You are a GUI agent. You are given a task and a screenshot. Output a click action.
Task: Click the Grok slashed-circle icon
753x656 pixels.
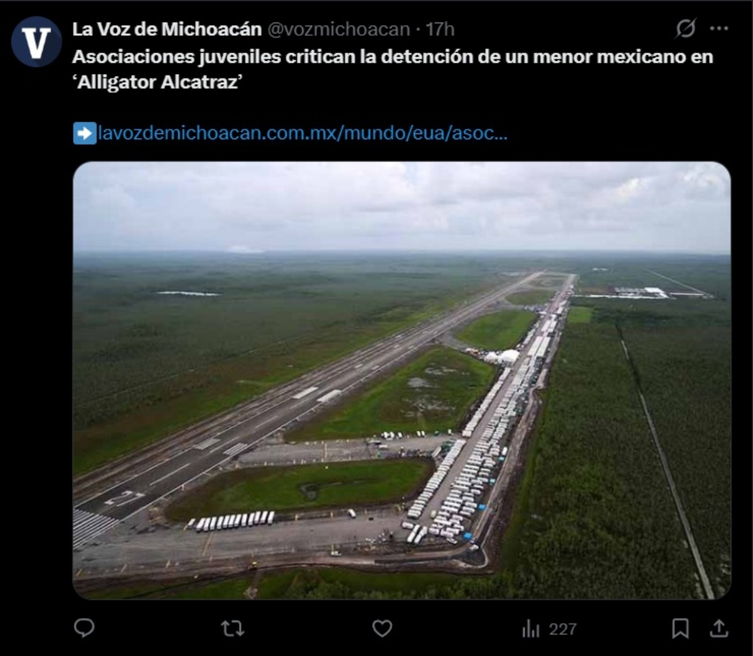click(x=685, y=29)
